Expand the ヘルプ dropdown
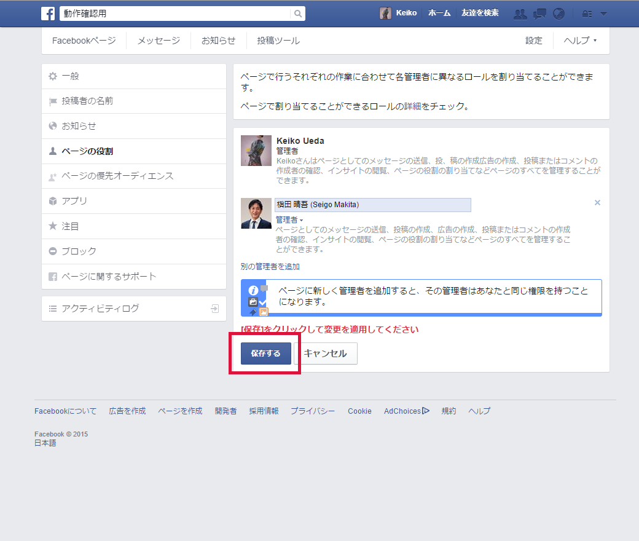Screen dimensions: 639x541 [580, 41]
